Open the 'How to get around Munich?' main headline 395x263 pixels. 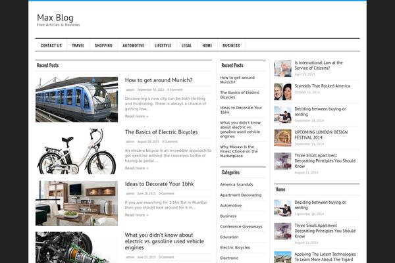[x=159, y=80]
